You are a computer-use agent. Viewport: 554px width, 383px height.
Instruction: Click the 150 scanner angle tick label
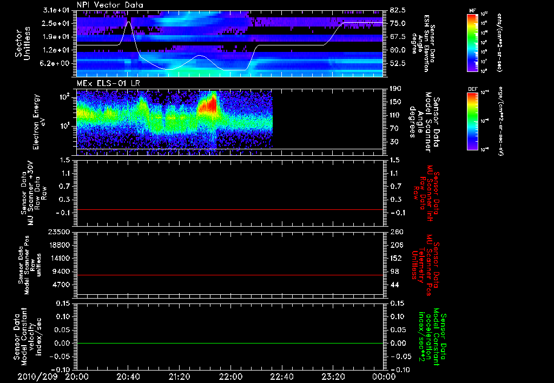tap(395, 102)
